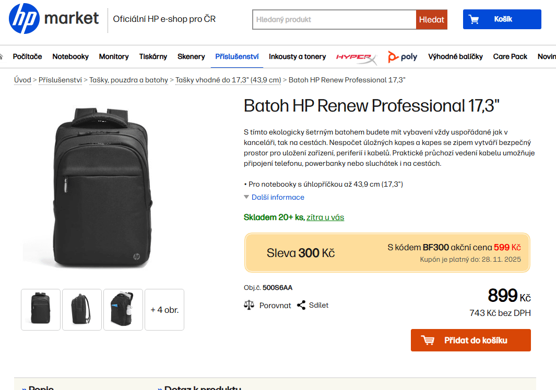This screenshot has height=390, width=556.
Task: Click the HP market logo
Action: (52, 19)
